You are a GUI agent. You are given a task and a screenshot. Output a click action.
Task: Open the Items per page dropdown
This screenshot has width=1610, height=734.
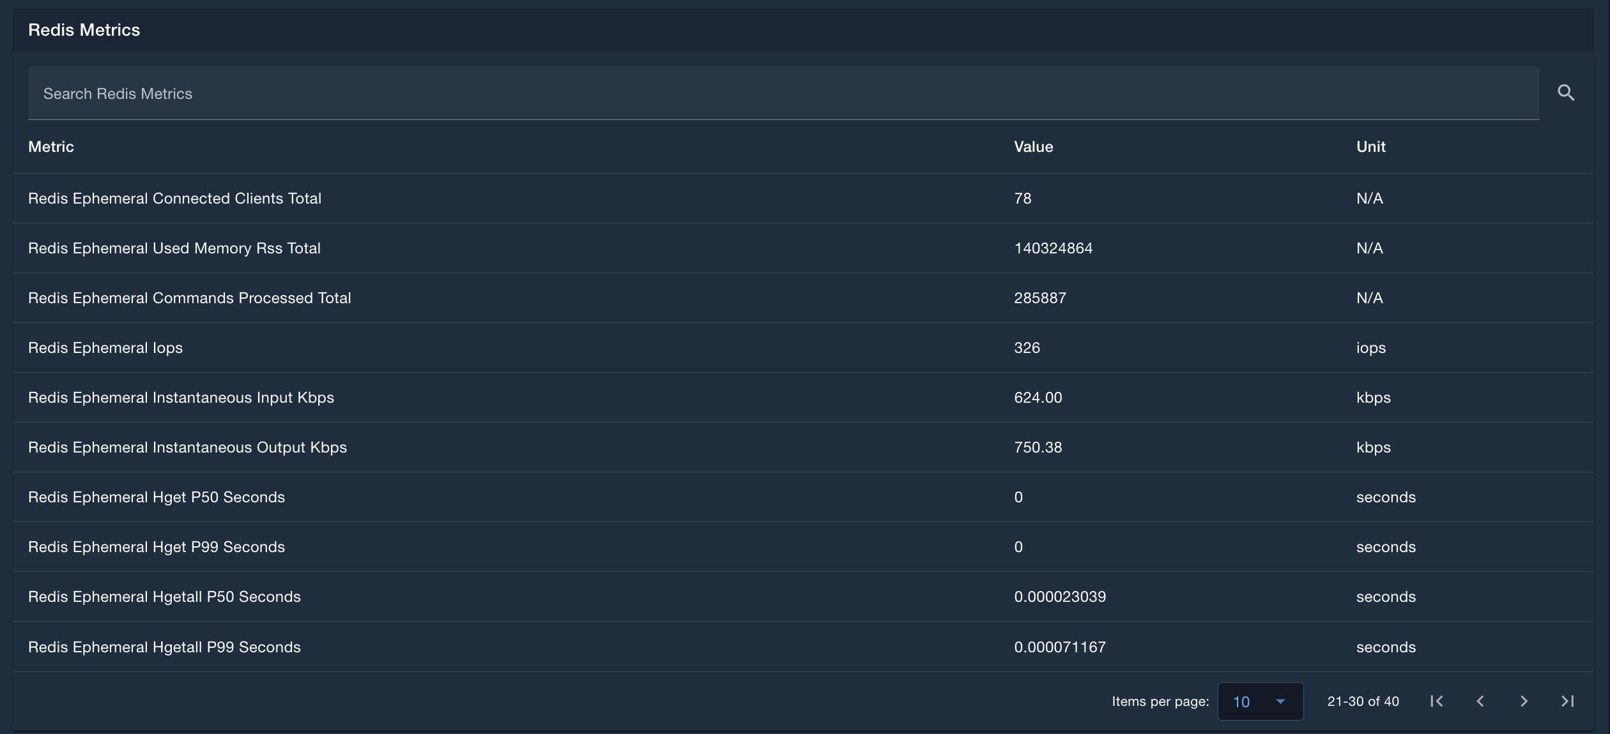(1260, 701)
